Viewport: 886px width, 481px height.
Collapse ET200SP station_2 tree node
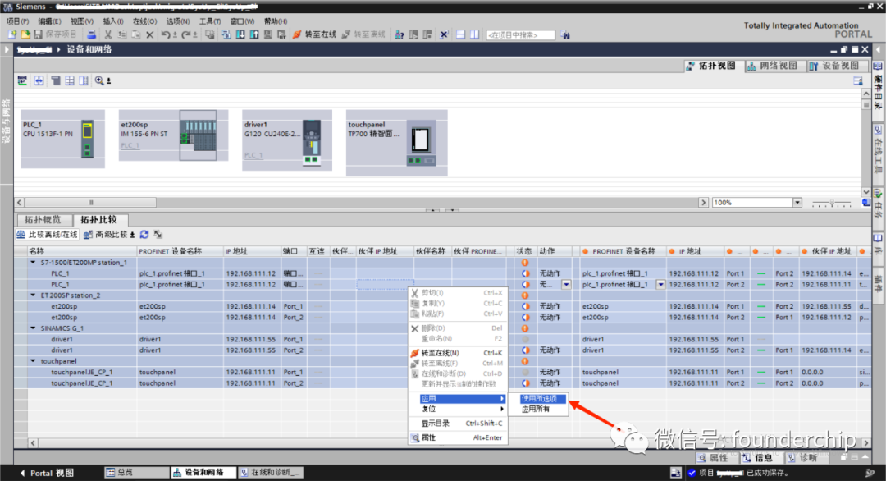pos(33,295)
